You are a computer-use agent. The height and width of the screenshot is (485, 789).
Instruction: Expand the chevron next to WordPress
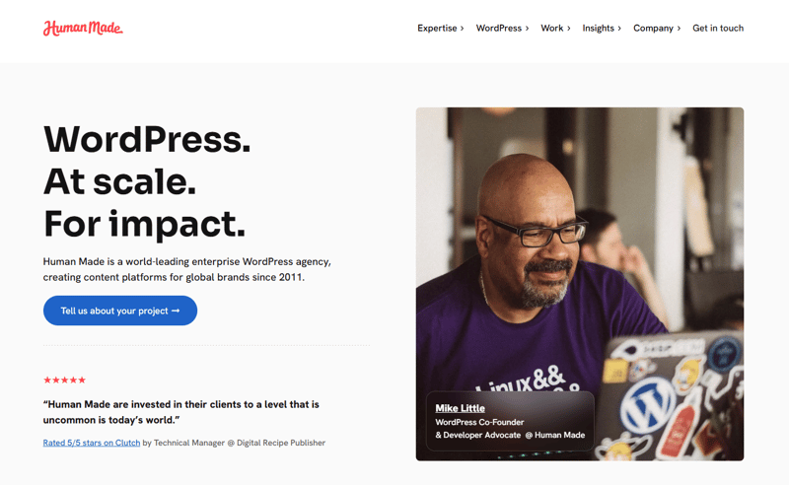pyautogui.click(x=527, y=29)
